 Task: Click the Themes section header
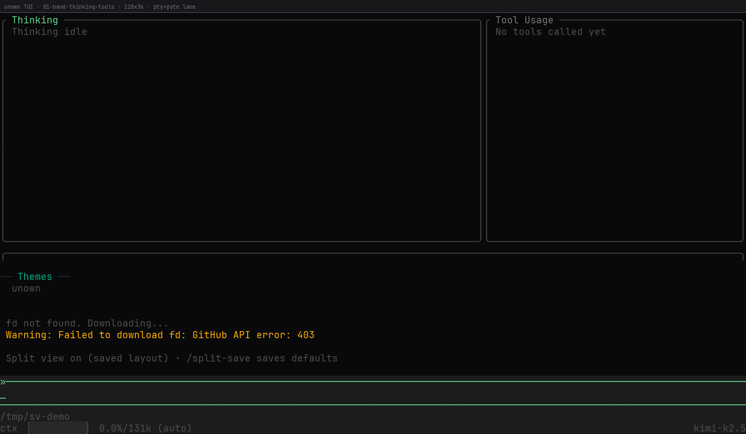[x=35, y=277]
